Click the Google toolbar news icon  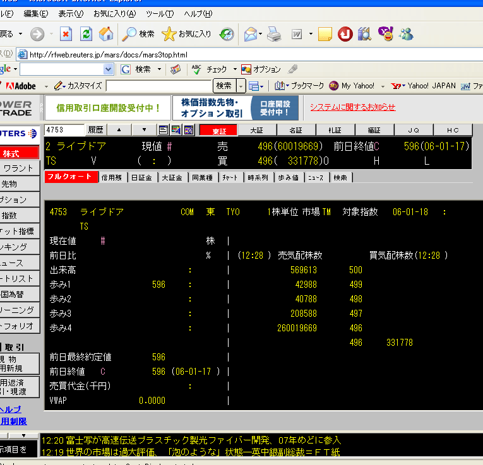click(176, 69)
